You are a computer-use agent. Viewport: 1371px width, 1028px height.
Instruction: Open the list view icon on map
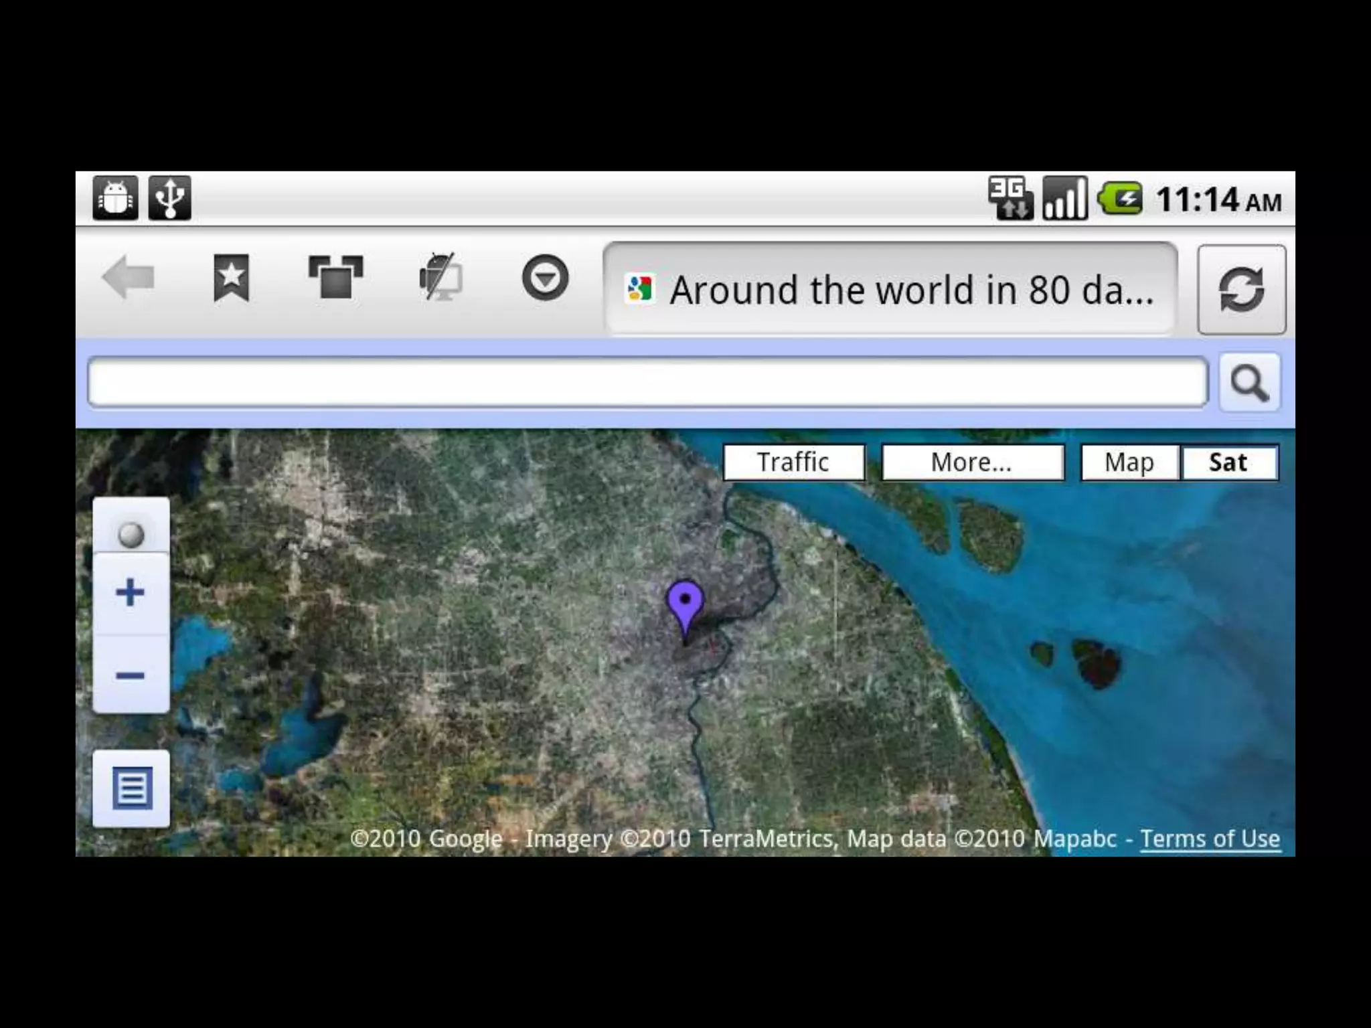131,788
